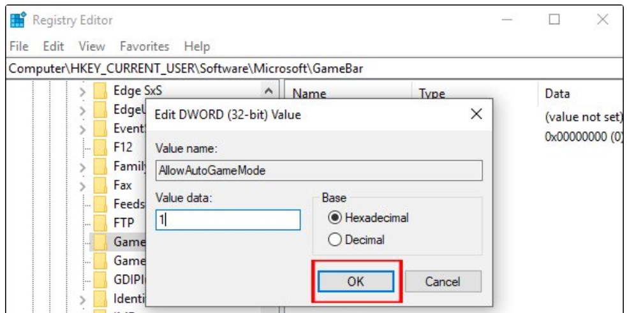Close the Edit DWORD dialog
Screen dimensions: 627x313
pyautogui.click(x=475, y=115)
